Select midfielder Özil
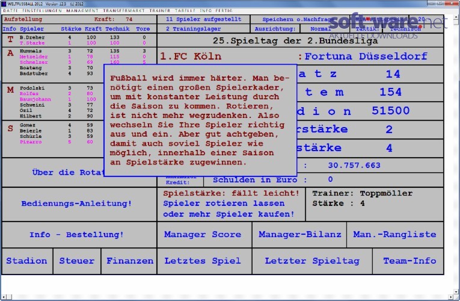Screen dimensions: 460x301 pos(26,110)
